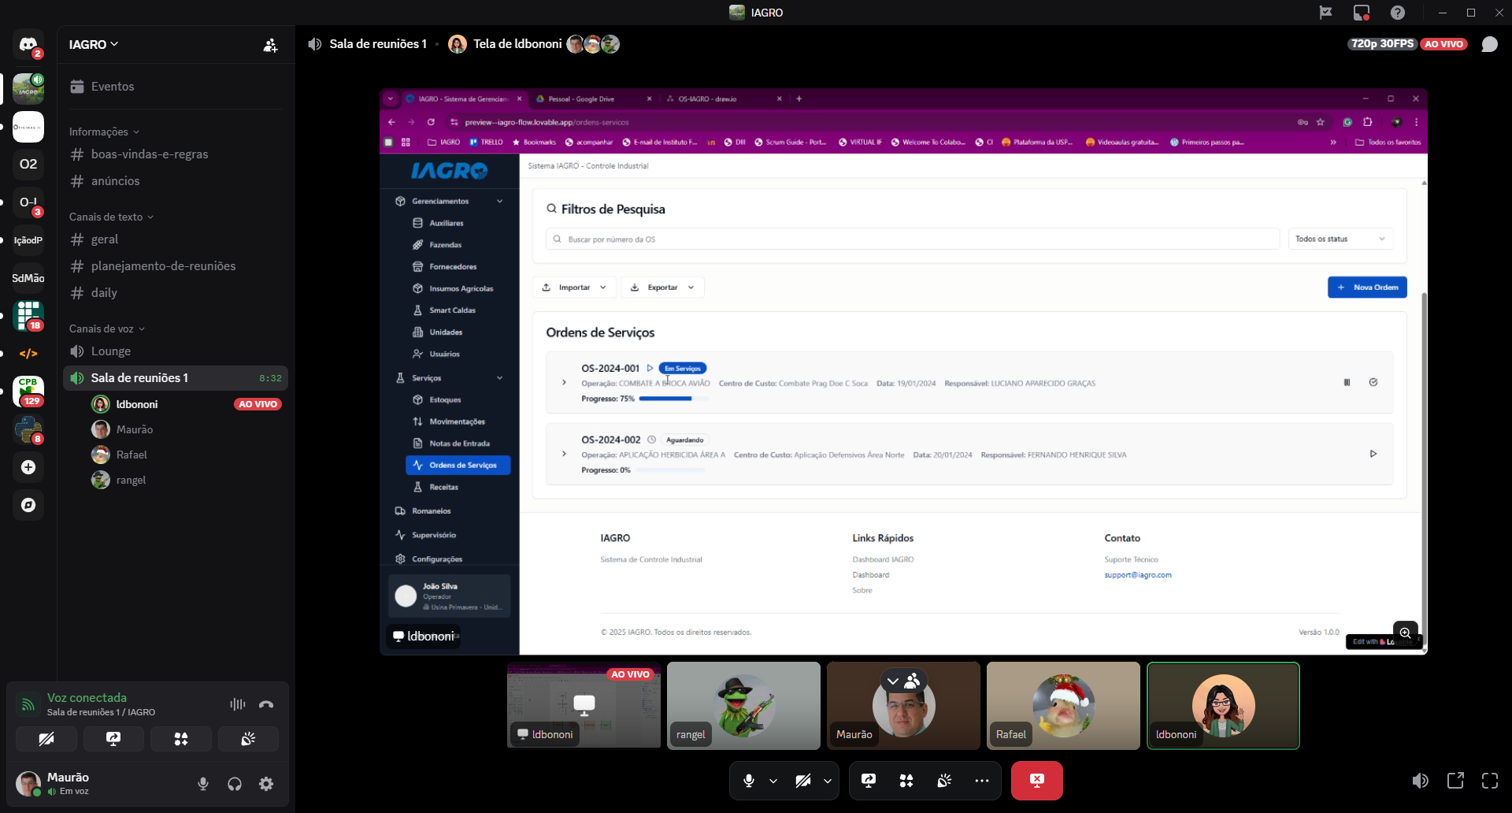Screen dimensions: 1512x813
Task: Open the boas-vindas-e-regras channel
Action: [176, 154]
